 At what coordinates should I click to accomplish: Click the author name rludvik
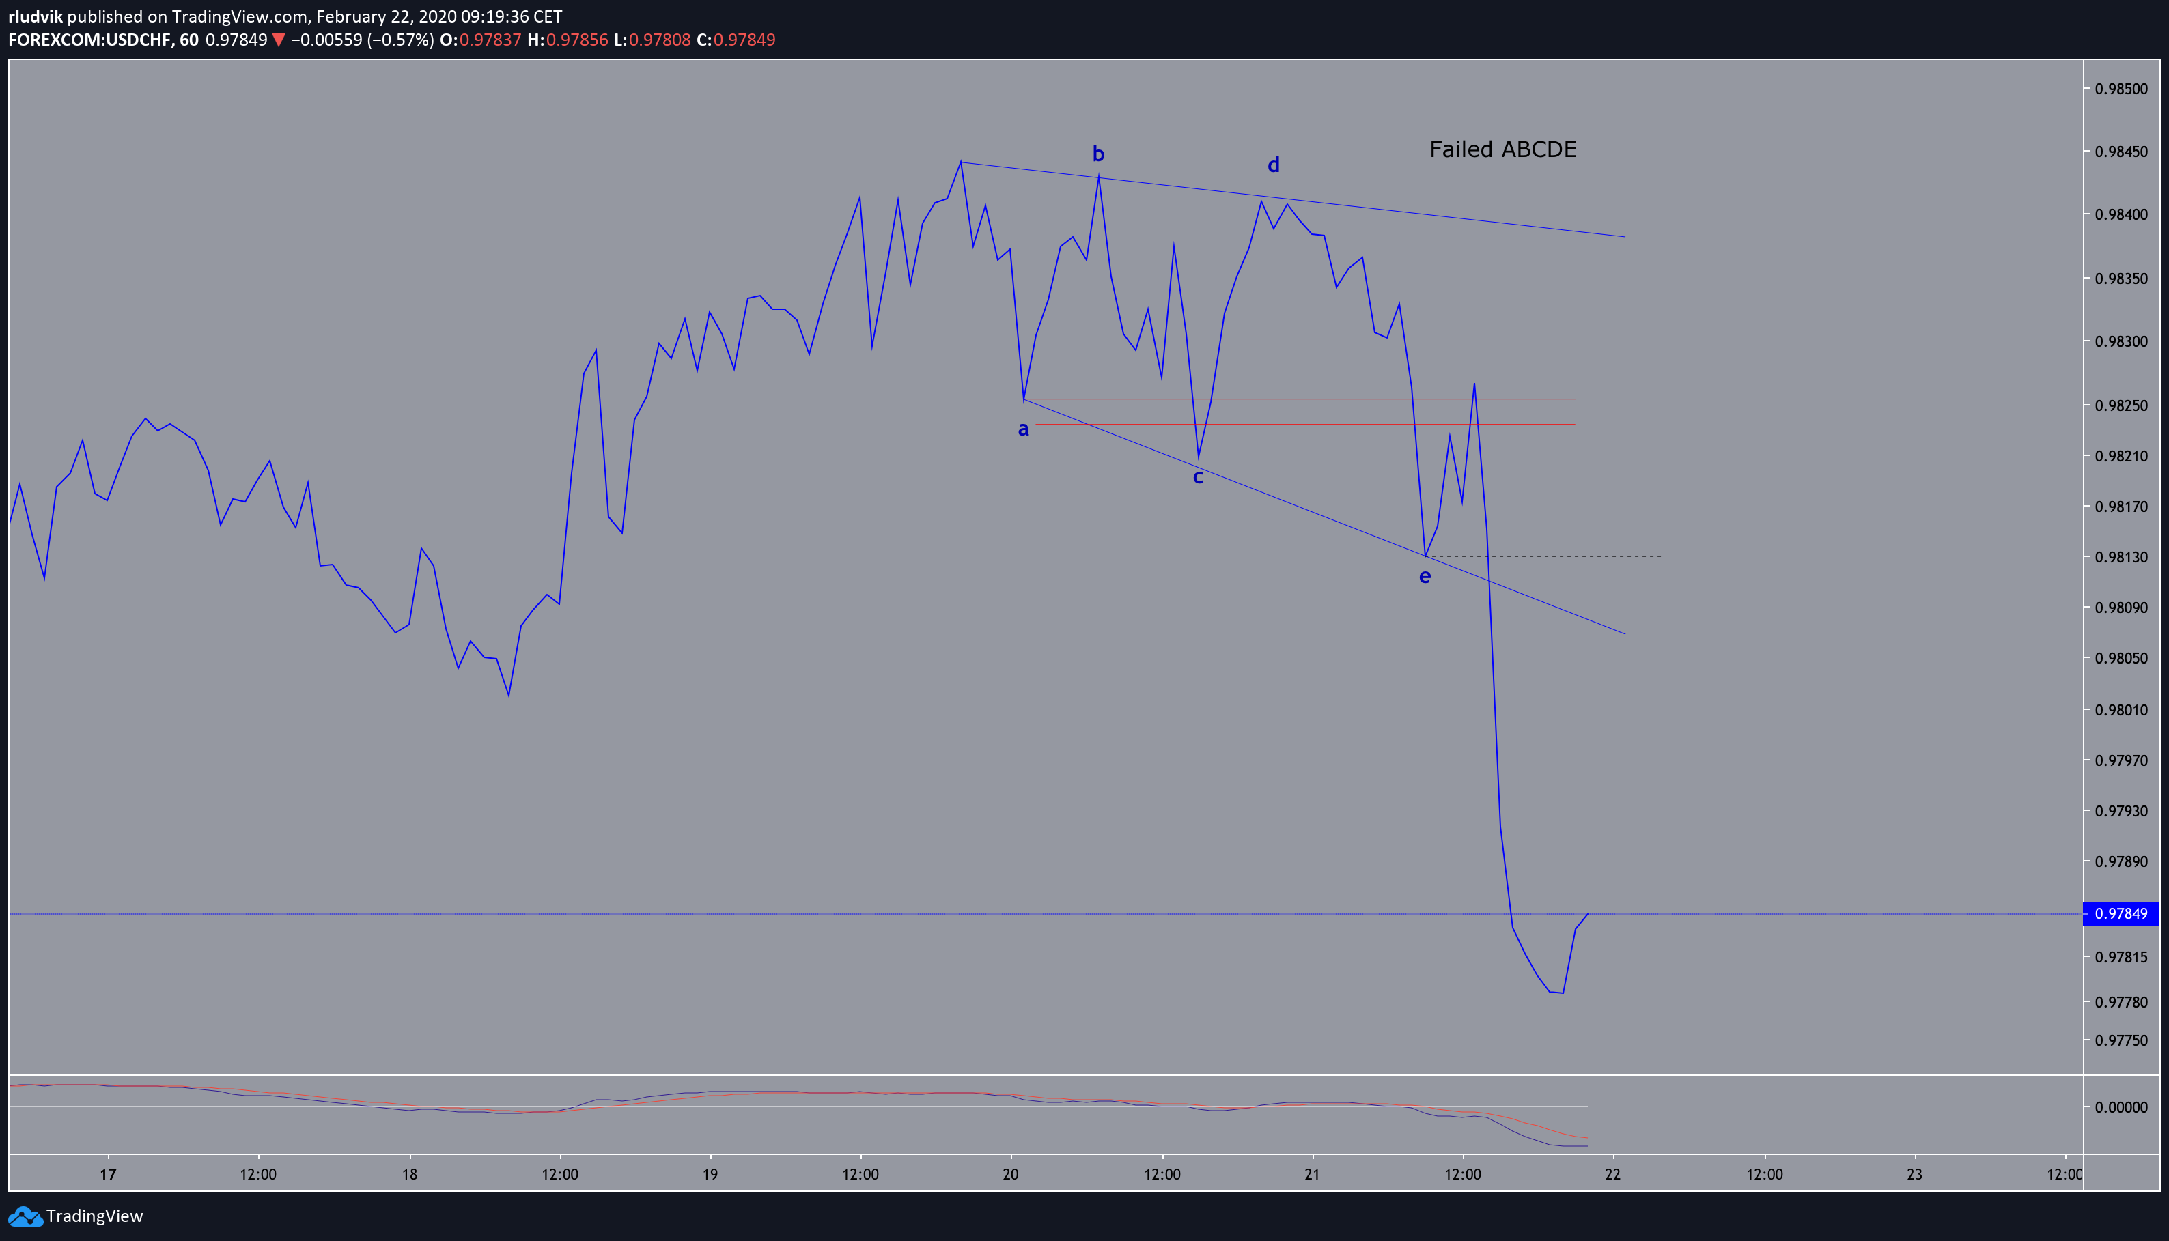click(35, 16)
